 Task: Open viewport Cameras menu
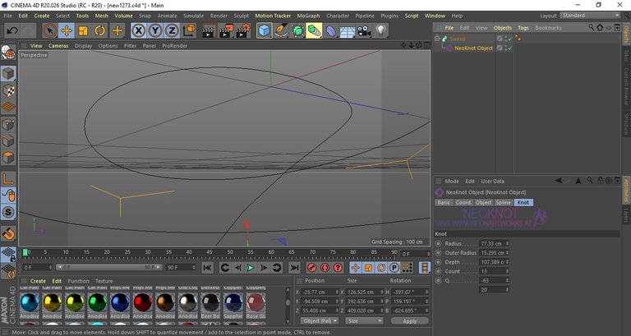58,46
